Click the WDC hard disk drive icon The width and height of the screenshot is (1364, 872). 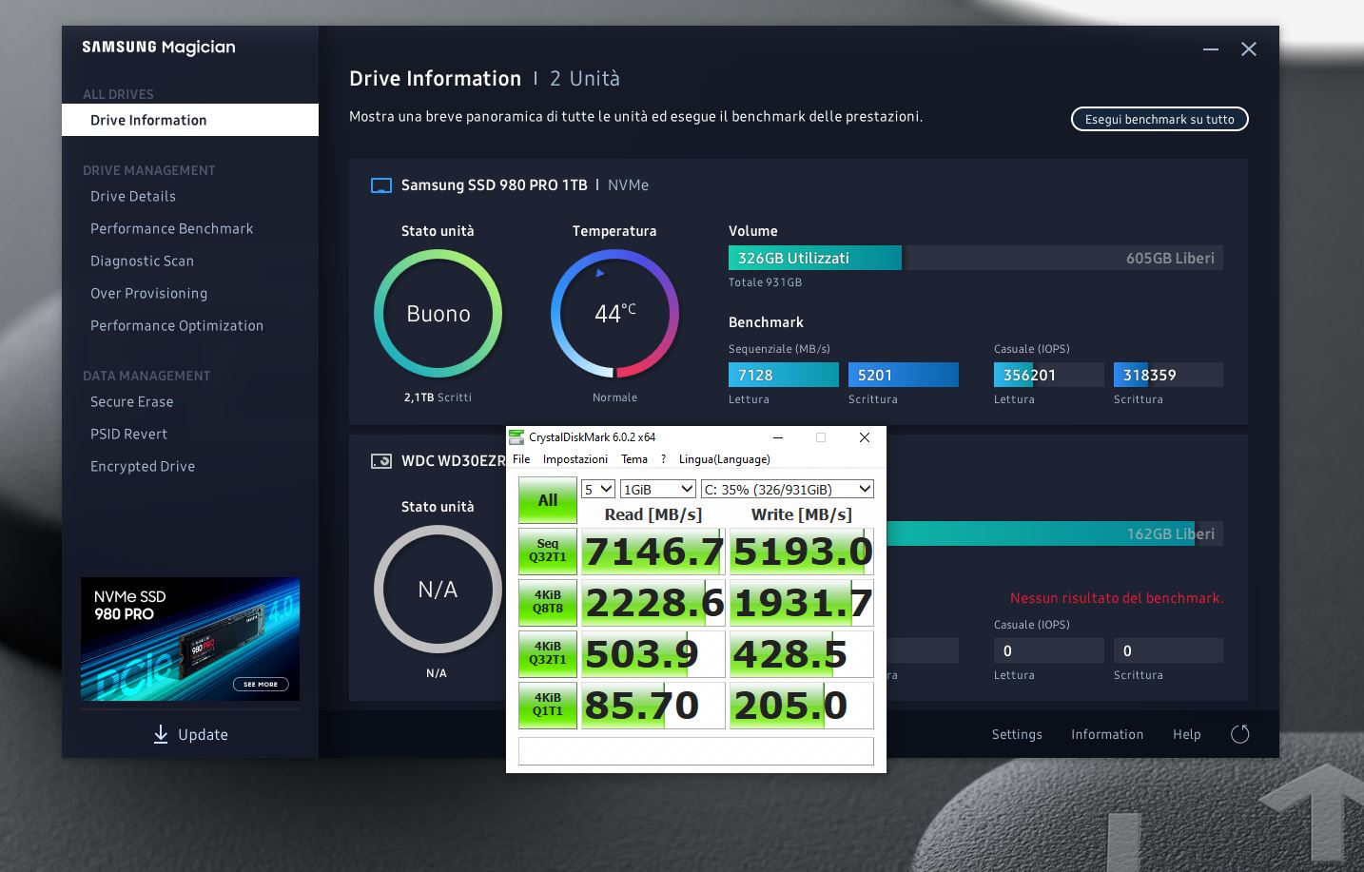click(380, 461)
